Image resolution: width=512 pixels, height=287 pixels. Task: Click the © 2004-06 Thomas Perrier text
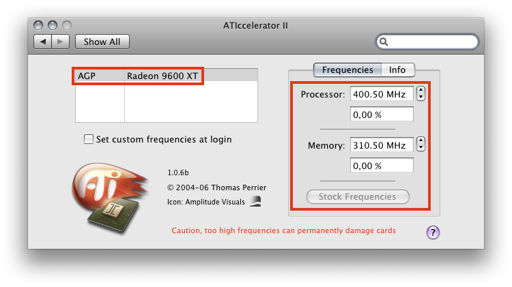point(217,187)
